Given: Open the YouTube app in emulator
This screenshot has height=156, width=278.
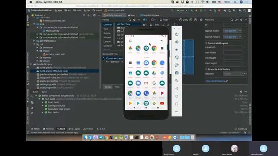Looking at the screenshot, I should coord(162,103).
